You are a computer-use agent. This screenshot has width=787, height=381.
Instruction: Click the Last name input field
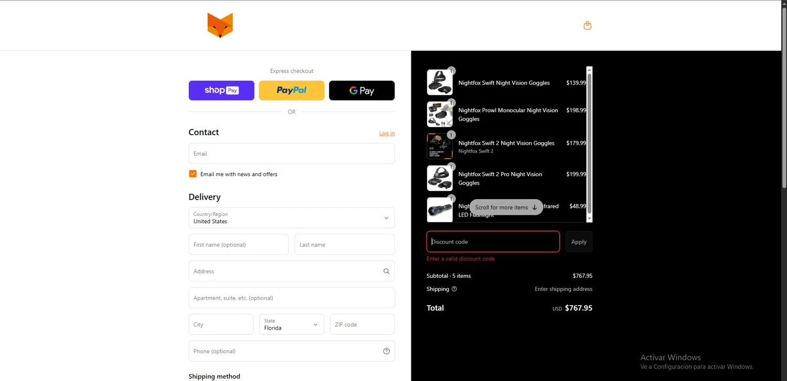tap(345, 245)
